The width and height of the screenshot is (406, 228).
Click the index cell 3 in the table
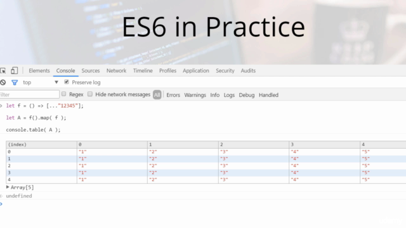pyautogui.click(x=41, y=173)
